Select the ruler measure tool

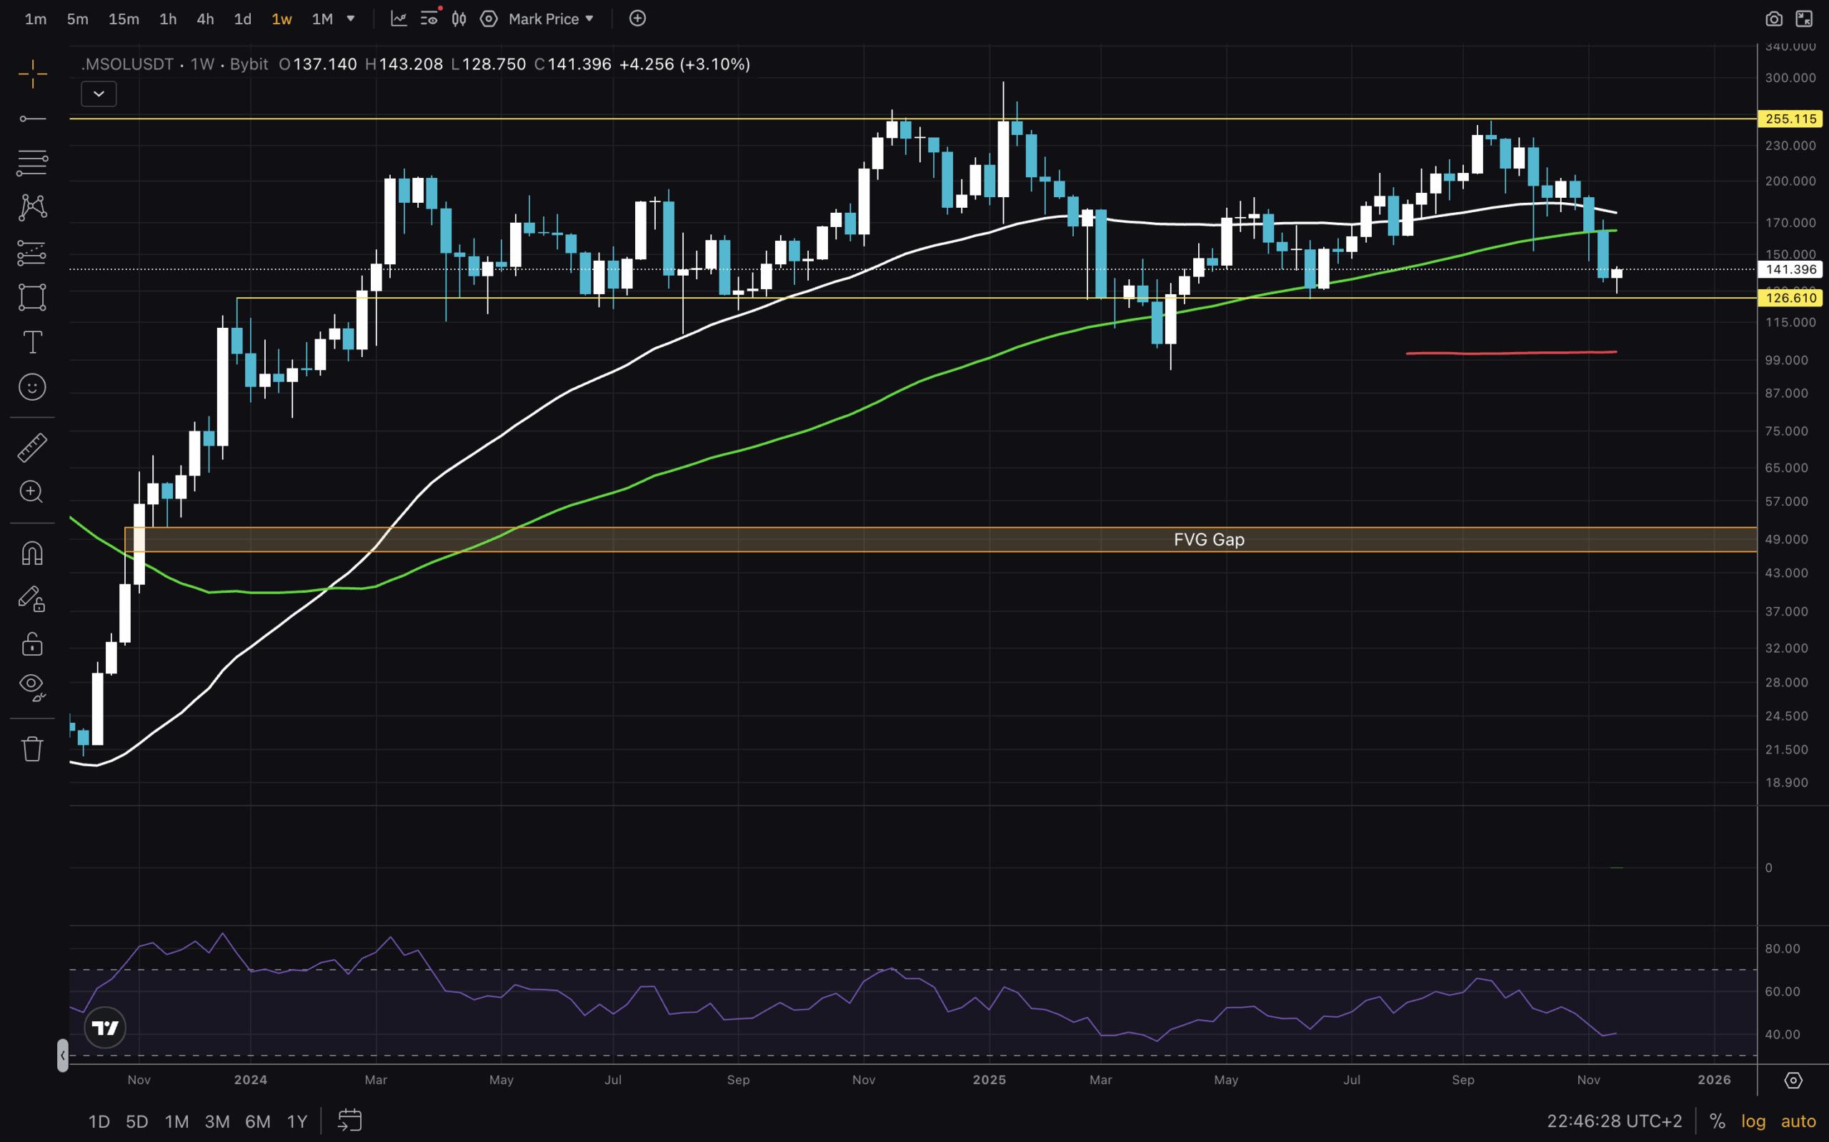pyautogui.click(x=31, y=448)
